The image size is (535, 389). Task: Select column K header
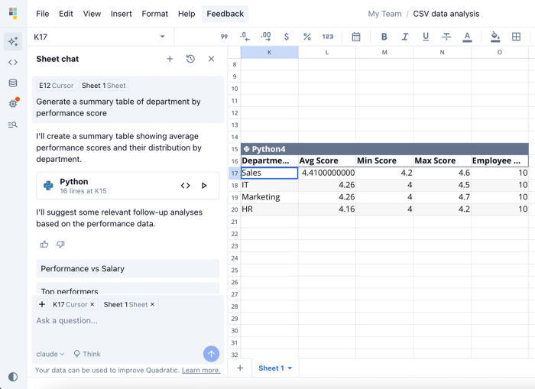[270, 52]
